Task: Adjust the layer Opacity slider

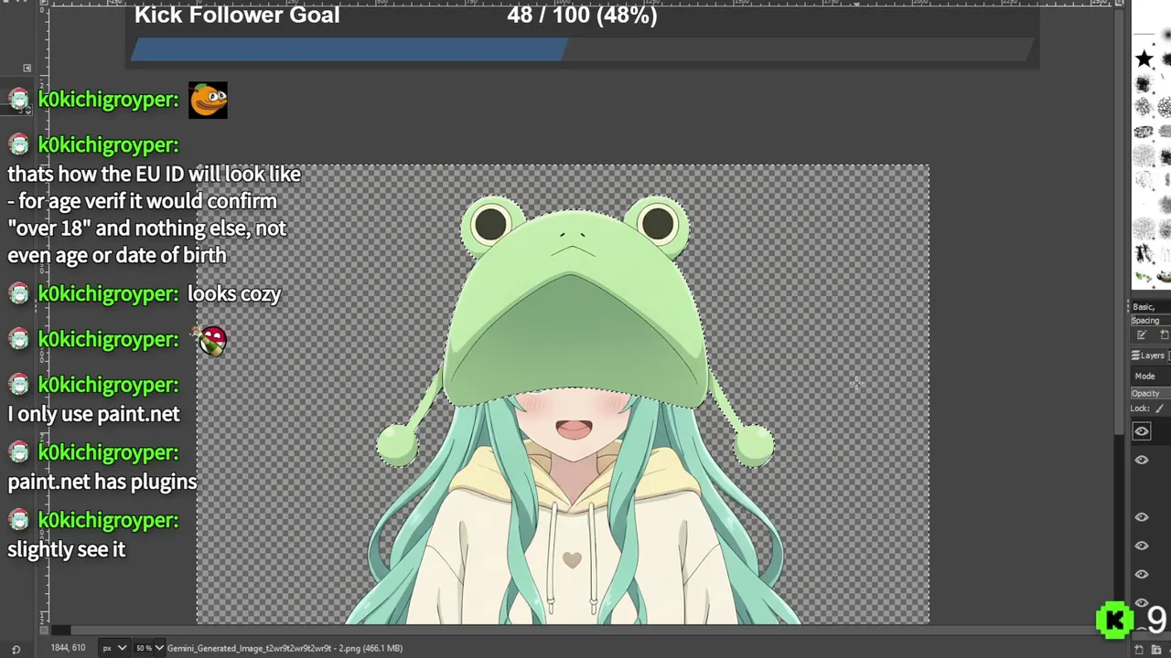Action: click(x=1151, y=393)
